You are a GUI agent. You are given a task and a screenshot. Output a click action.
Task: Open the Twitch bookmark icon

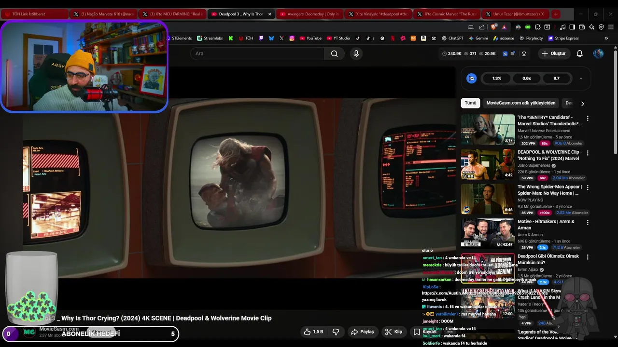261,38
